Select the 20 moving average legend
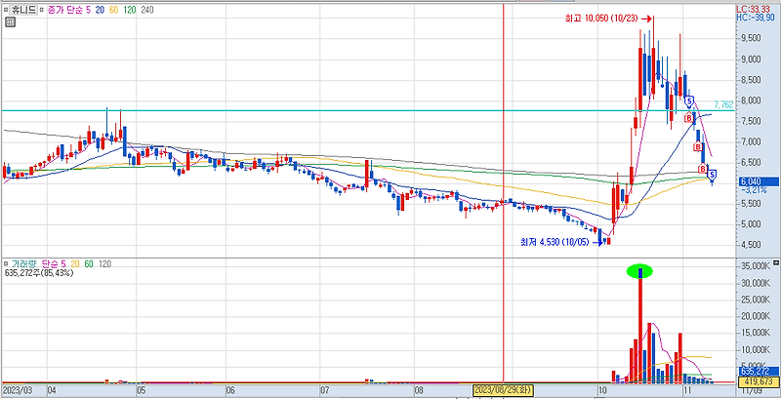 (x=100, y=10)
